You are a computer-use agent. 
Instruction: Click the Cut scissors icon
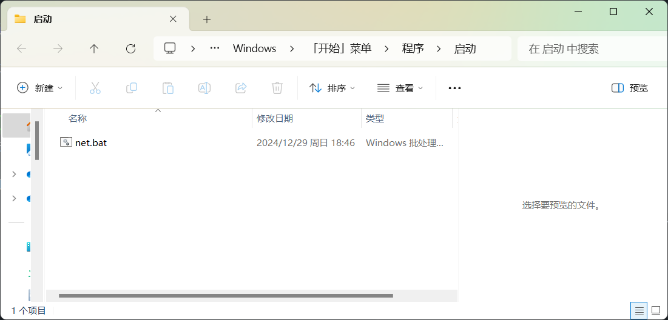point(95,88)
